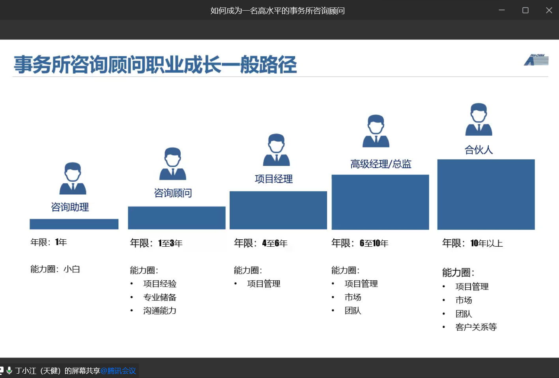Click the person icon above 咨询助理

pos(73,178)
